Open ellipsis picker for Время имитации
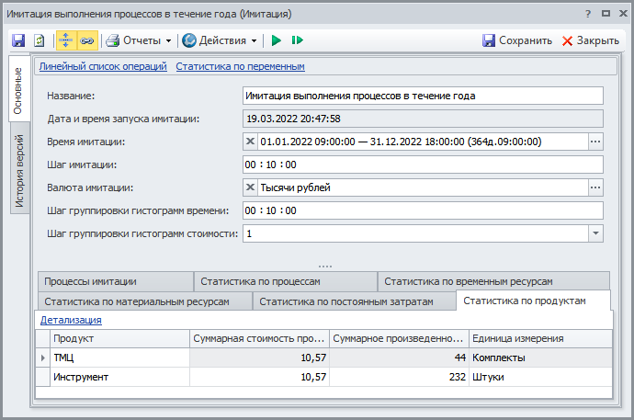634x420 pixels. click(x=594, y=142)
